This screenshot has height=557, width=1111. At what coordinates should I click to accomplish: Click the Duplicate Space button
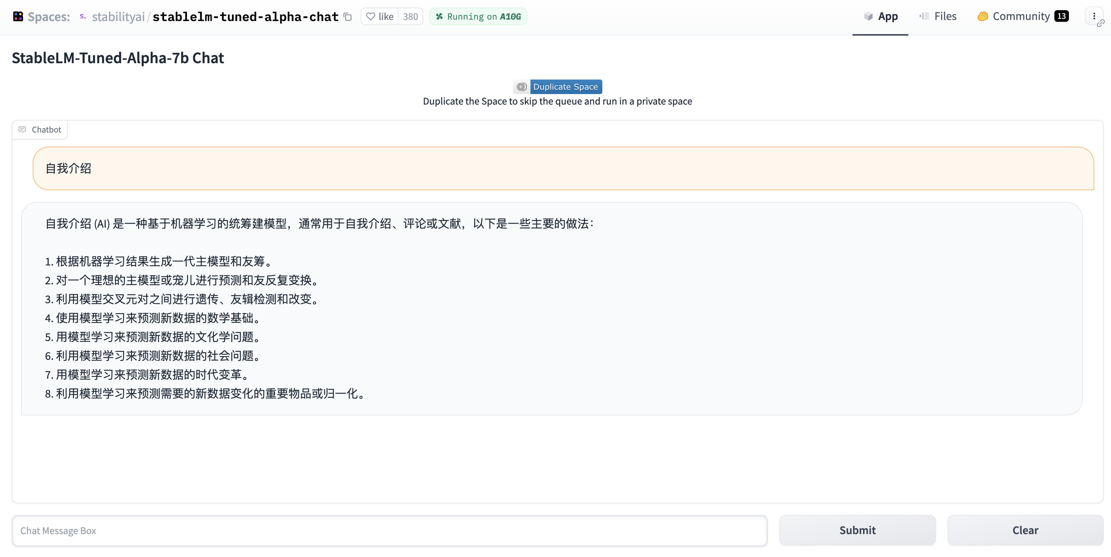[565, 86]
